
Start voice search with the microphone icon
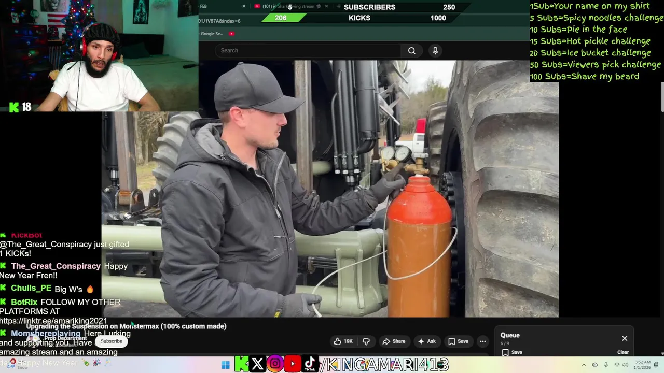coord(435,50)
